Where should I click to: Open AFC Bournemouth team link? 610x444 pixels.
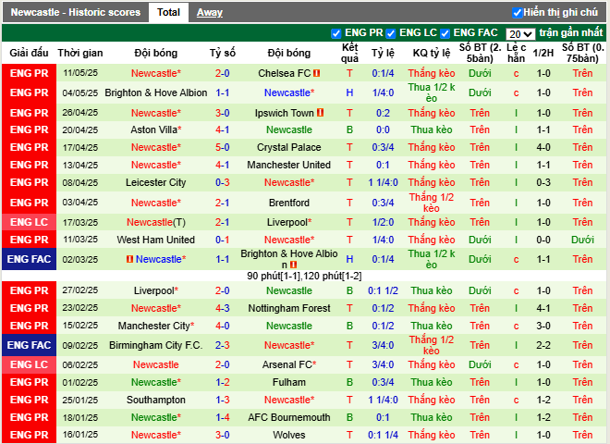tap(289, 417)
